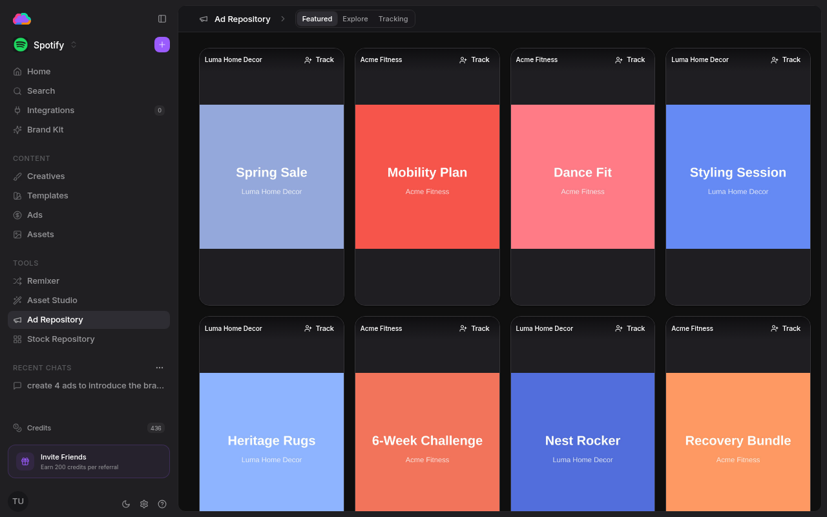Track the Dance Fit ad
The image size is (827, 517).
(x=630, y=59)
